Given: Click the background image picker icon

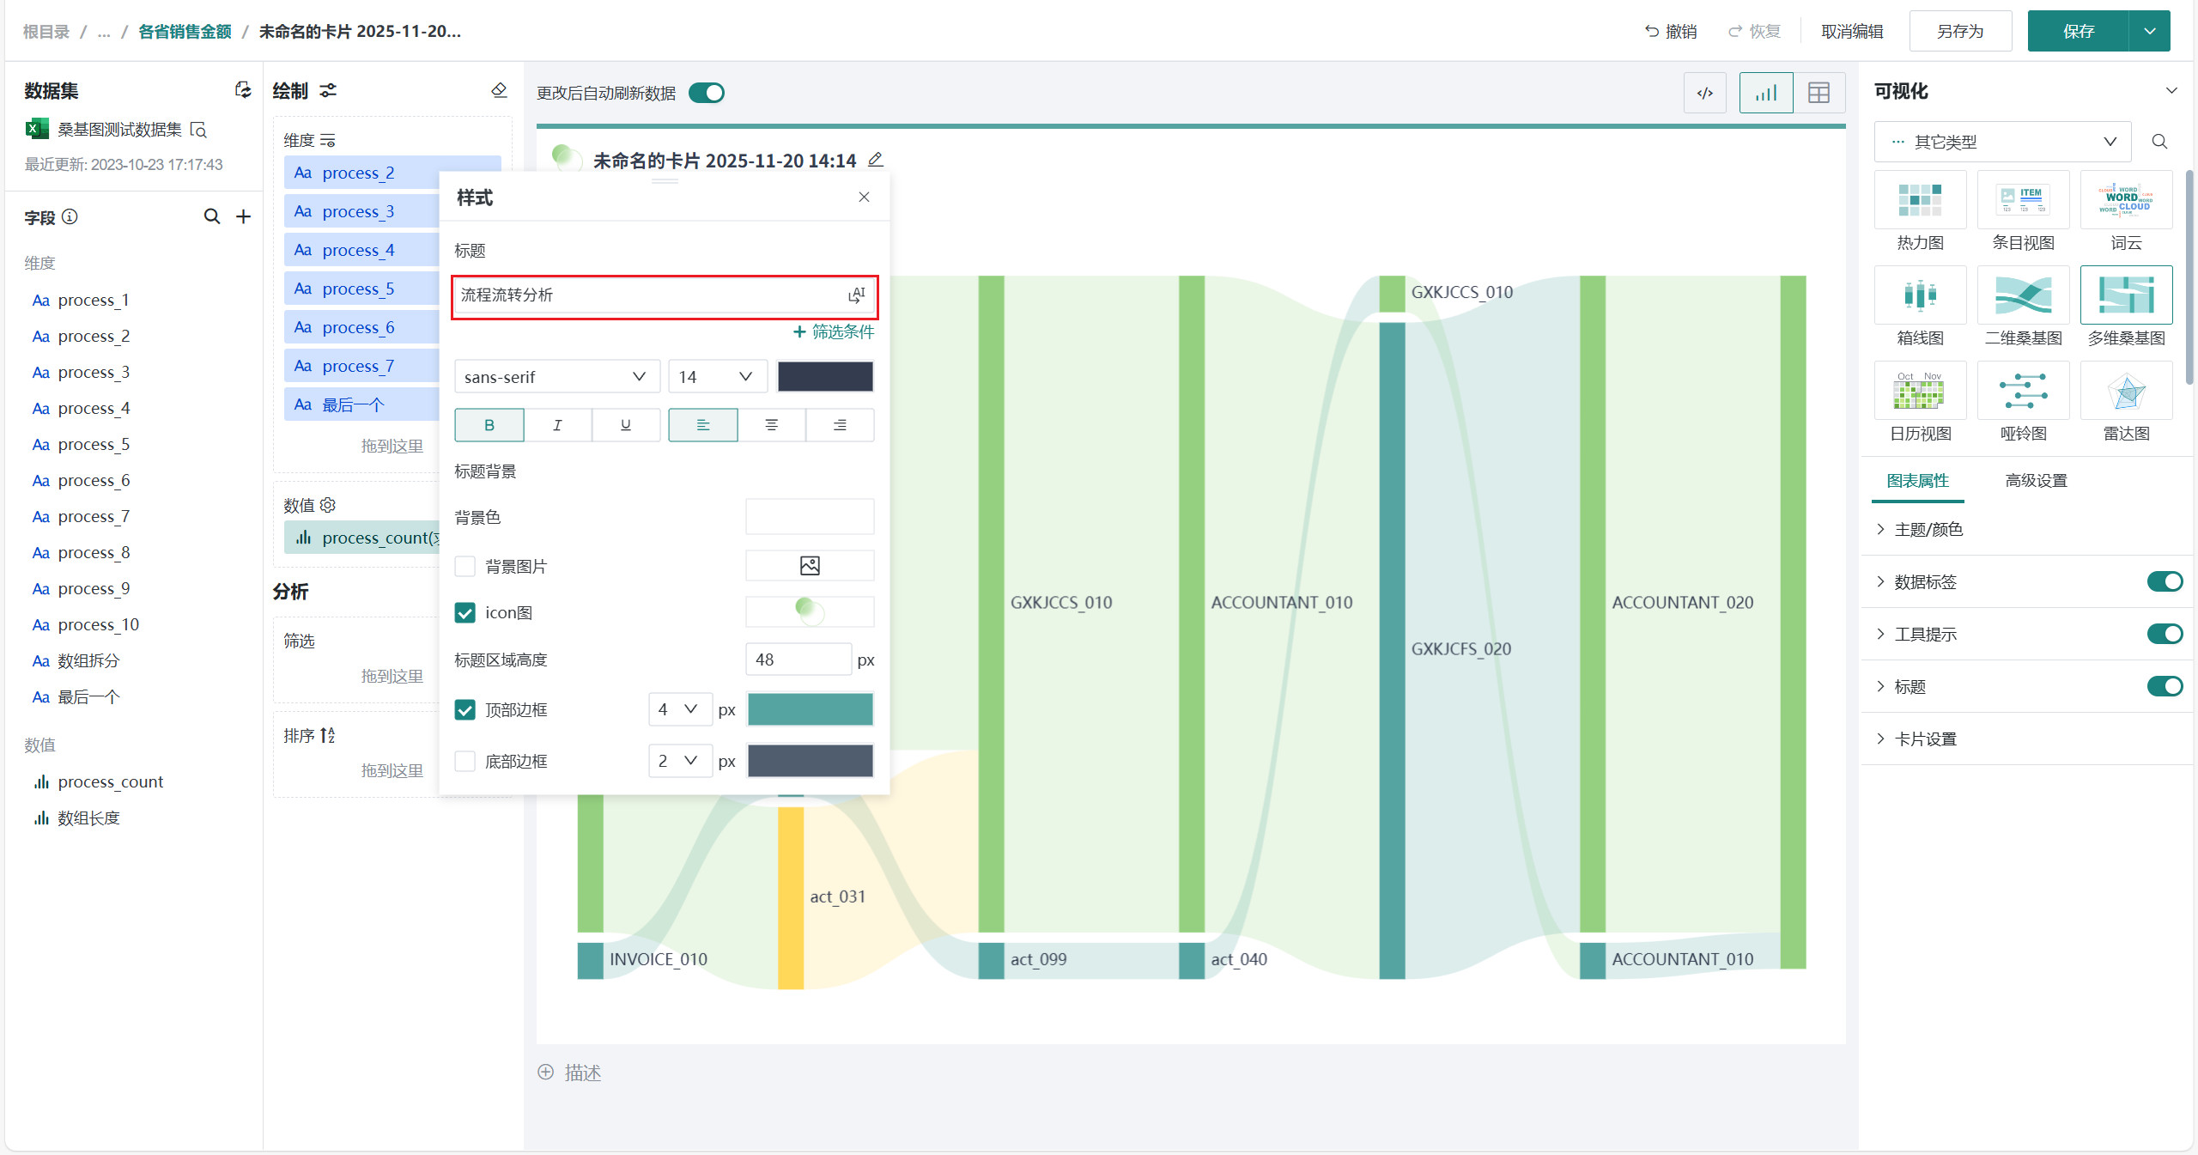Looking at the screenshot, I should (810, 566).
